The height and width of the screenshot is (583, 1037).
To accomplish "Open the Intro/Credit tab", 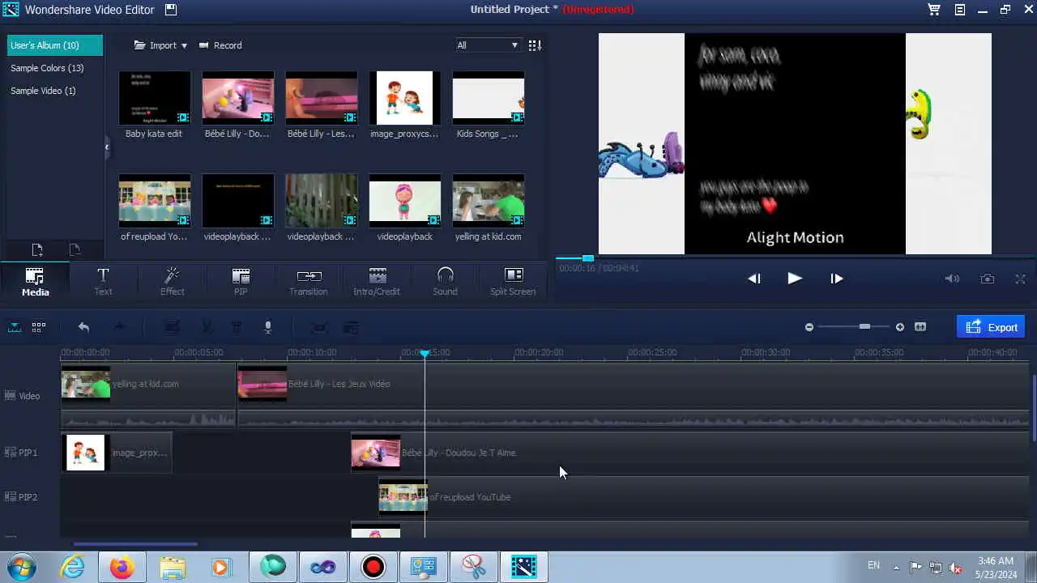I will (377, 281).
